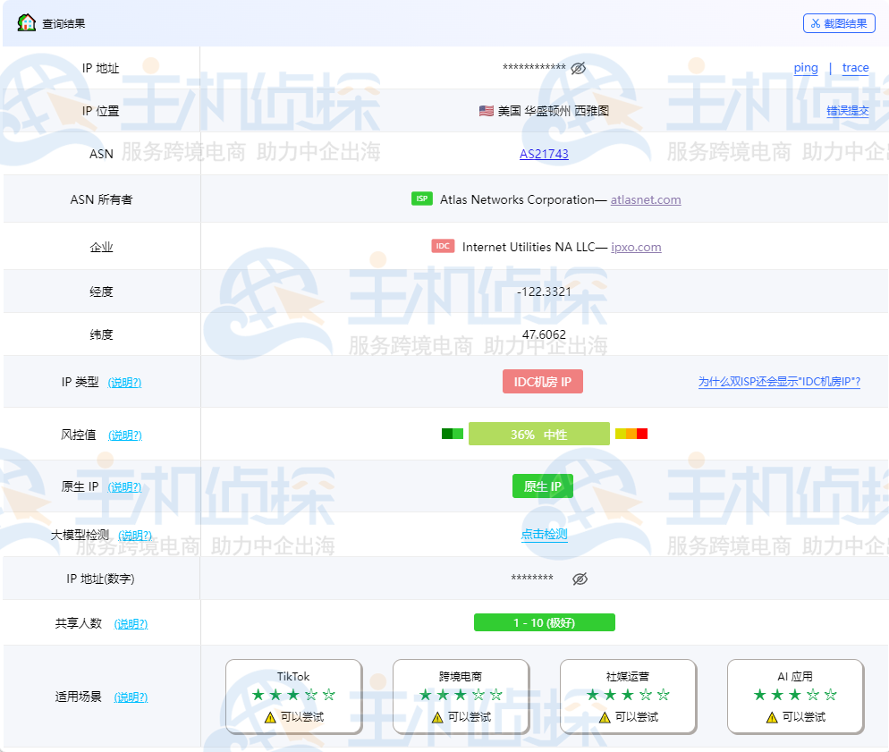The width and height of the screenshot is (889, 752).
Task: Click 点击检测 to run model detection
Action: 545,534
